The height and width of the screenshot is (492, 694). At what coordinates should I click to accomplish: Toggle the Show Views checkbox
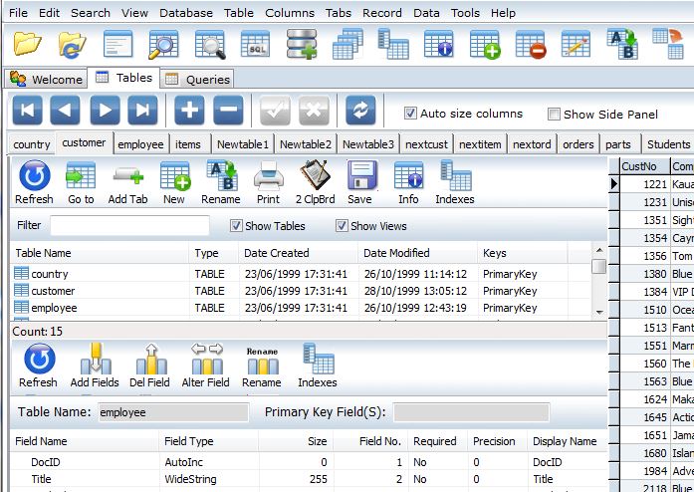pyautogui.click(x=342, y=226)
